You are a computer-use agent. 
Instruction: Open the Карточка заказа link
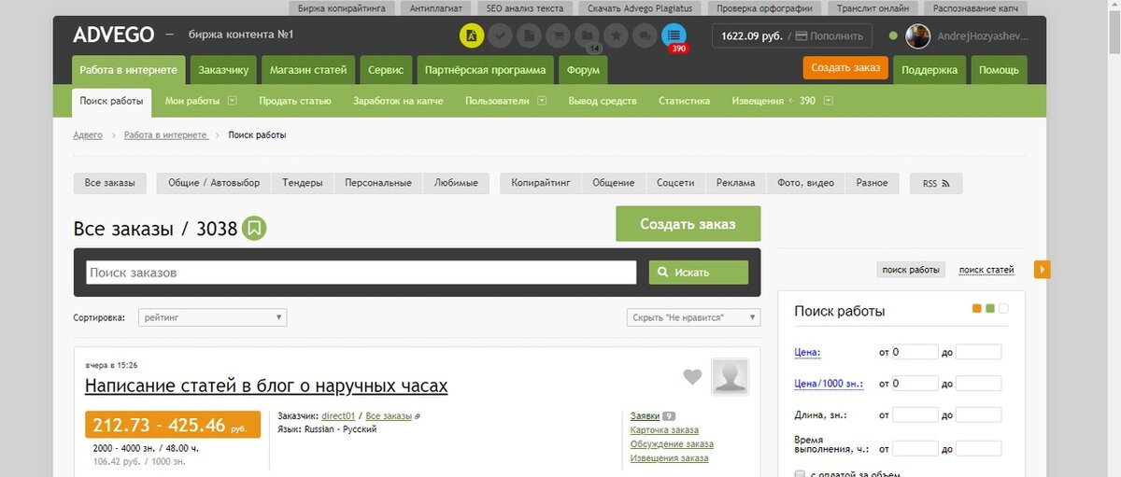click(664, 429)
